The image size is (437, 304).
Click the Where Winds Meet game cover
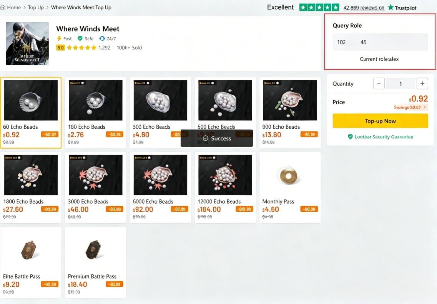[27, 43]
